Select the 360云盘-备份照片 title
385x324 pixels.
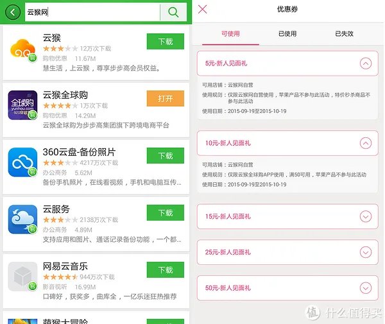79,152
